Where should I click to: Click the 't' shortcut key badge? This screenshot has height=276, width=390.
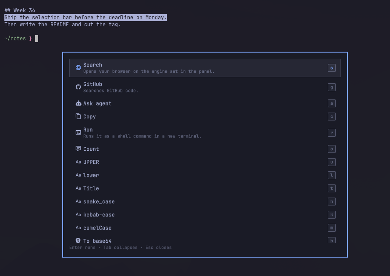click(332, 188)
